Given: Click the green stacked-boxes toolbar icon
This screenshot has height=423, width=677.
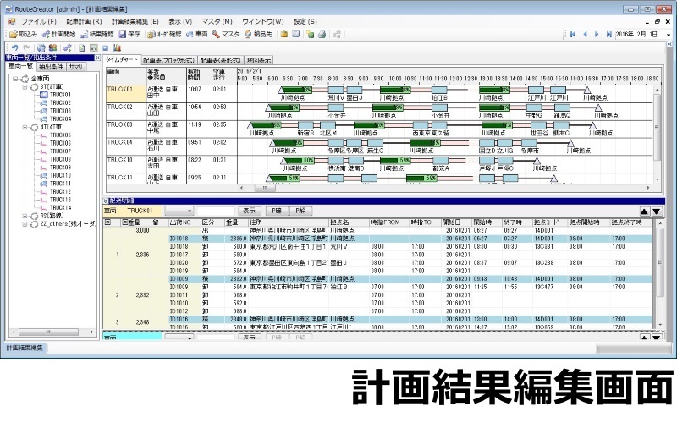Looking at the screenshot, I should (310, 34).
